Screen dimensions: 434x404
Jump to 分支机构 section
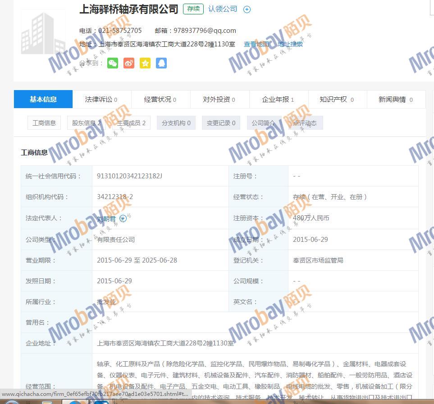(x=176, y=123)
